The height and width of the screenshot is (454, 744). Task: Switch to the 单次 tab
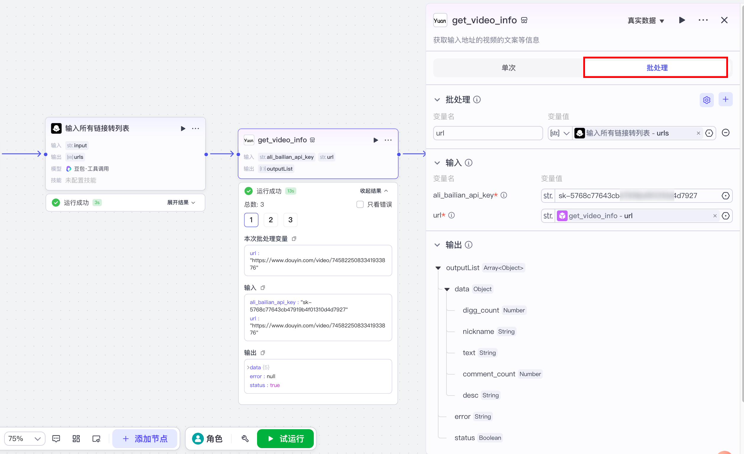[x=509, y=68]
